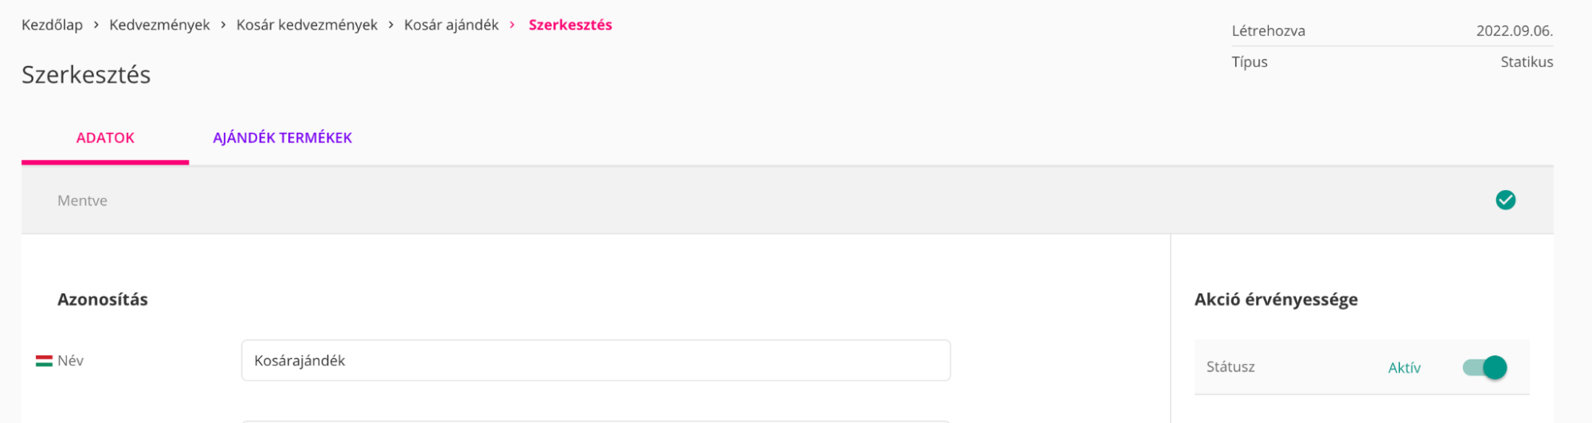Screen dimensions: 1592x423
Task: Click the Létrehozva date 2022.09.06.
Action: [1514, 31]
